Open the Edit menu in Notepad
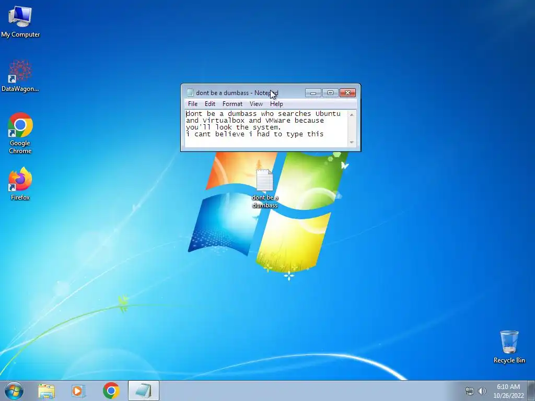The height and width of the screenshot is (401, 535). 210,104
